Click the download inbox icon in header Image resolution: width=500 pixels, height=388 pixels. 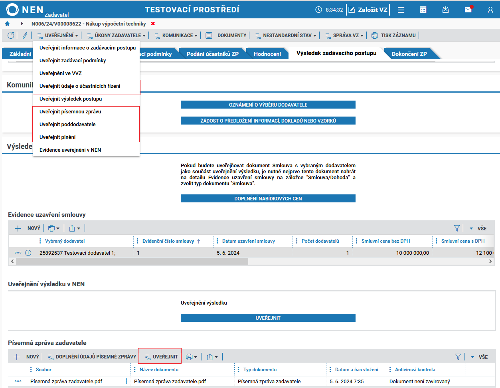[x=446, y=10]
